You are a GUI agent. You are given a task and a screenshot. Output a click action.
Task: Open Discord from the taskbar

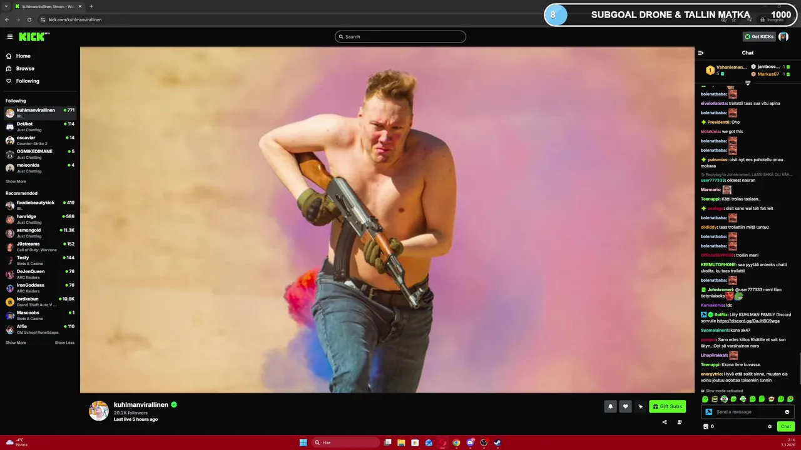[470, 442]
